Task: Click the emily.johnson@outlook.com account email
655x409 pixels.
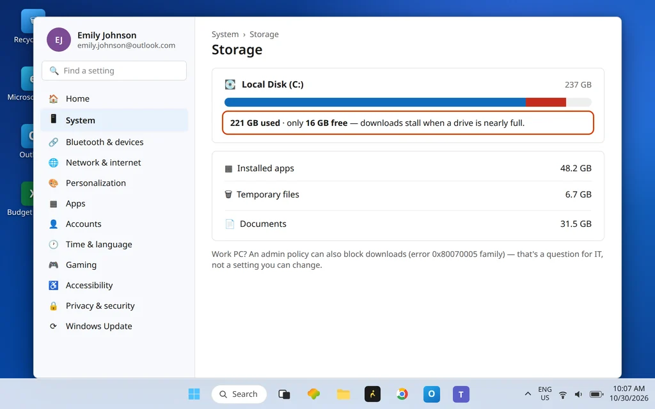Action: [x=126, y=45]
